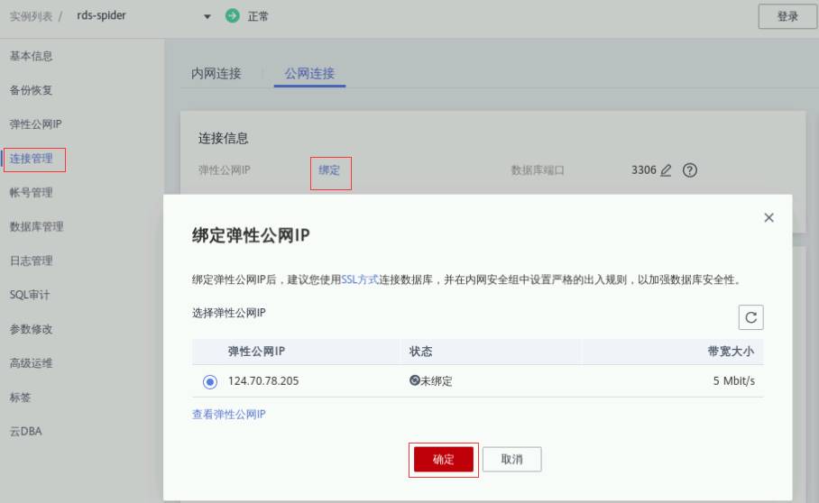Click the help question mark icon near port

pos(691,170)
